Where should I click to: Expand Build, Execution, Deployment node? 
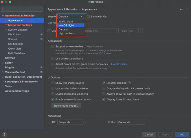[x=3, y=77]
